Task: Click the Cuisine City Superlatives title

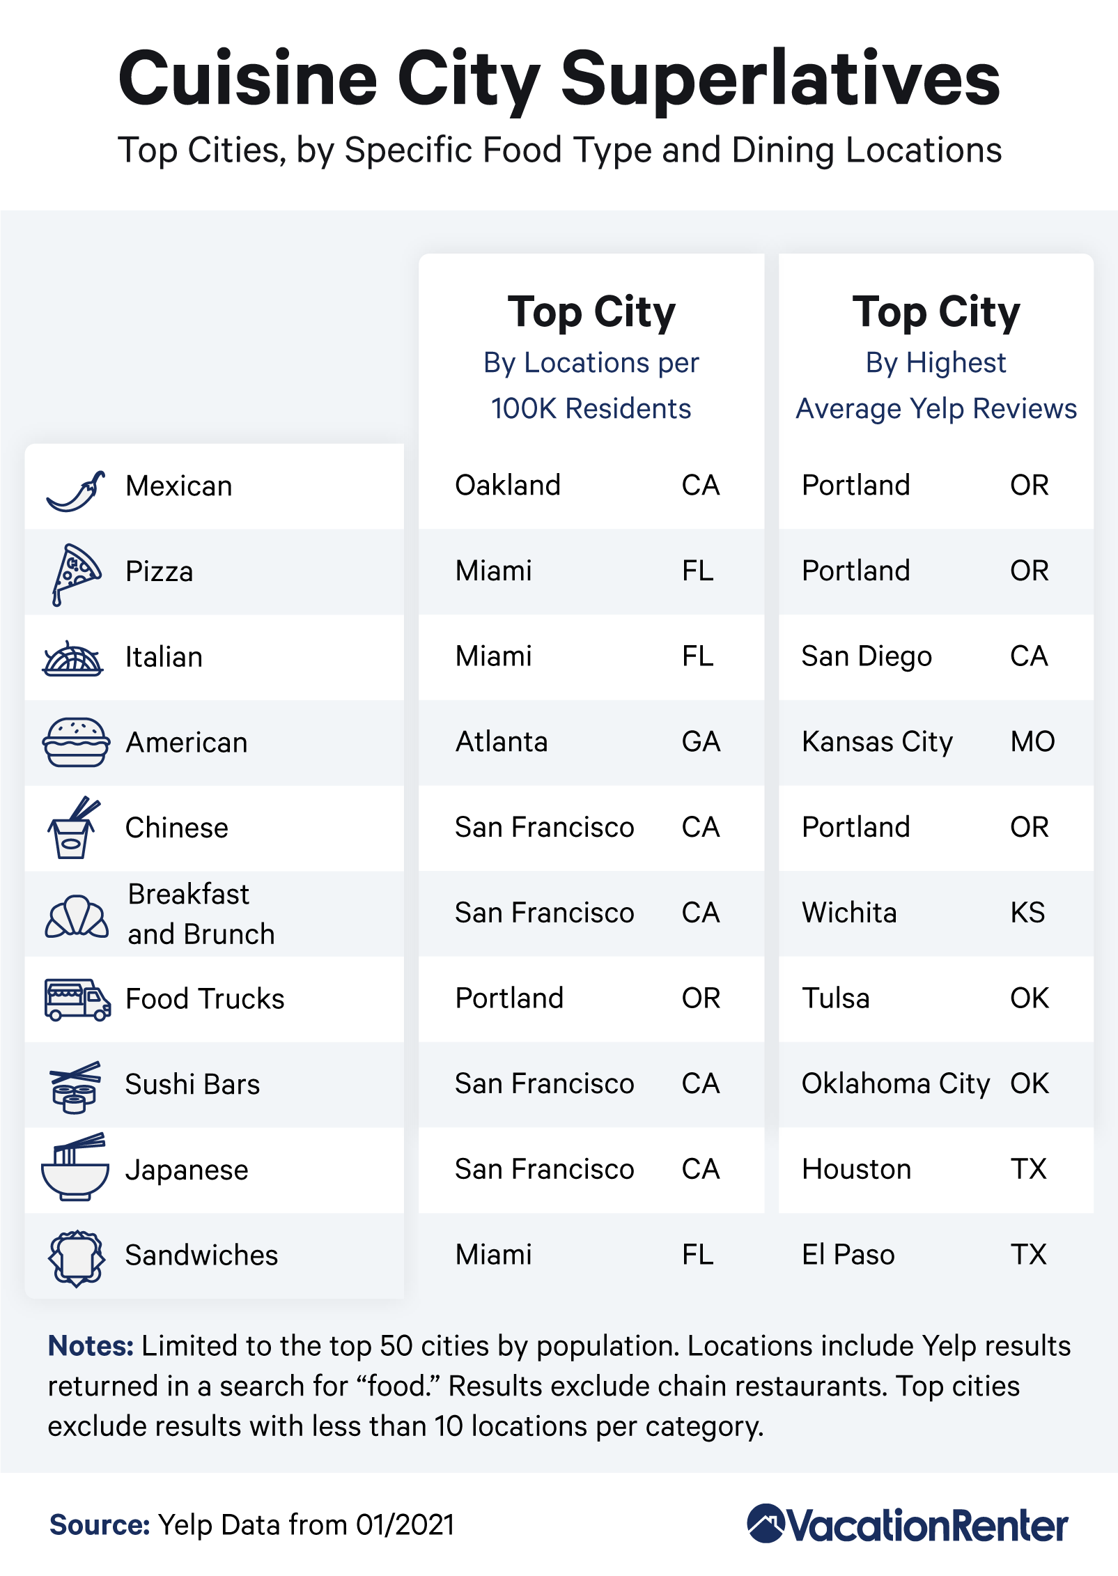Action: click(x=559, y=79)
